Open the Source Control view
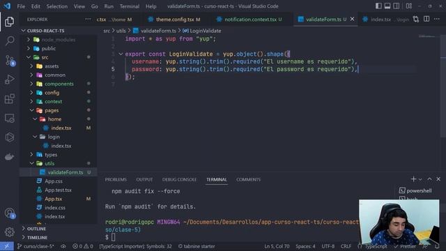This screenshot has height=251, width=446. (10, 61)
